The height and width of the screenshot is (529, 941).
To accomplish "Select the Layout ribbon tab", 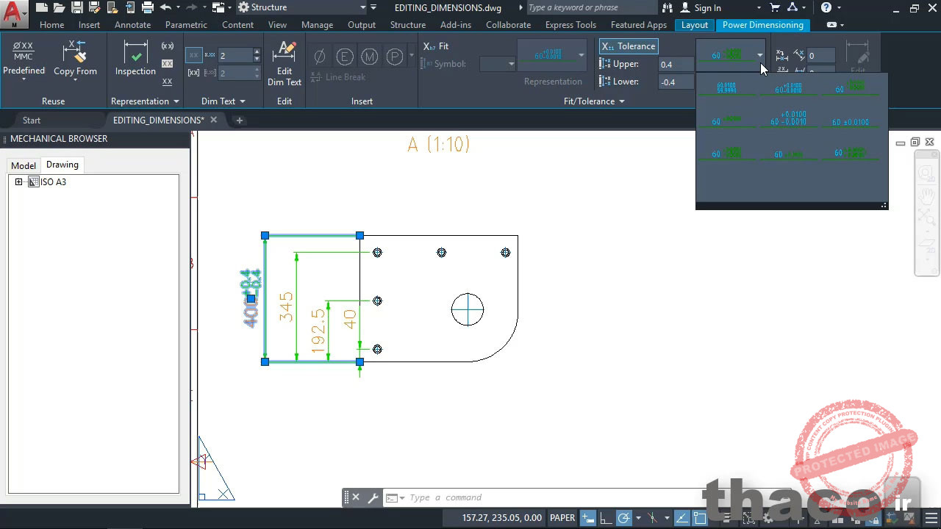I will 695,25.
